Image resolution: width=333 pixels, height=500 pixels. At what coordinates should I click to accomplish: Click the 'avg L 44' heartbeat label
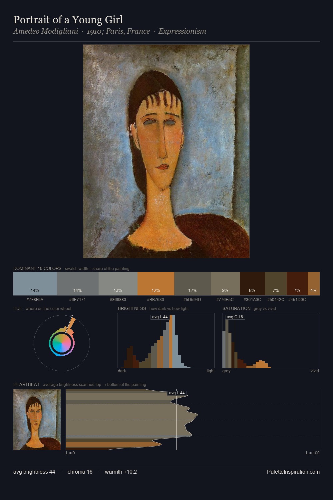[177, 393]
